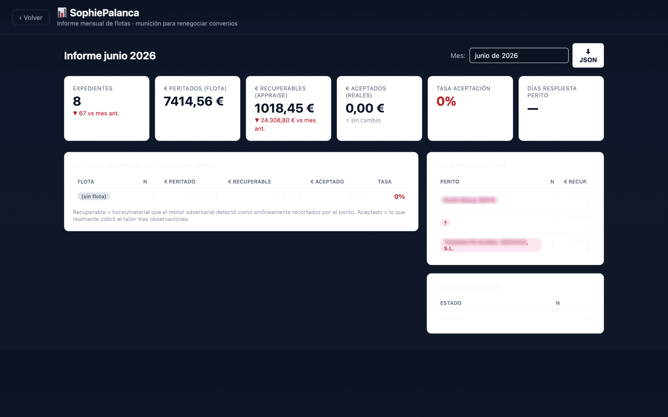668x417 pixels.
Task: Click the Días respuesta perito card label
Action: pos(552,92)
